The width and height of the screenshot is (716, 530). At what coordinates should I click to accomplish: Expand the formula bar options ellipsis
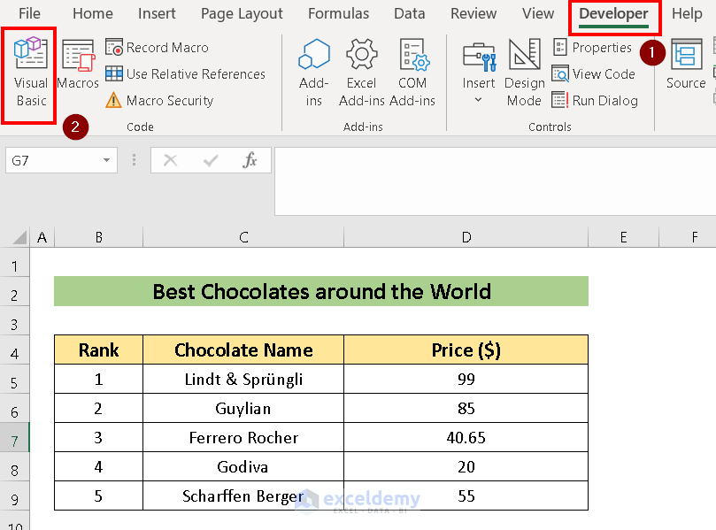click(x=134, y=160)
